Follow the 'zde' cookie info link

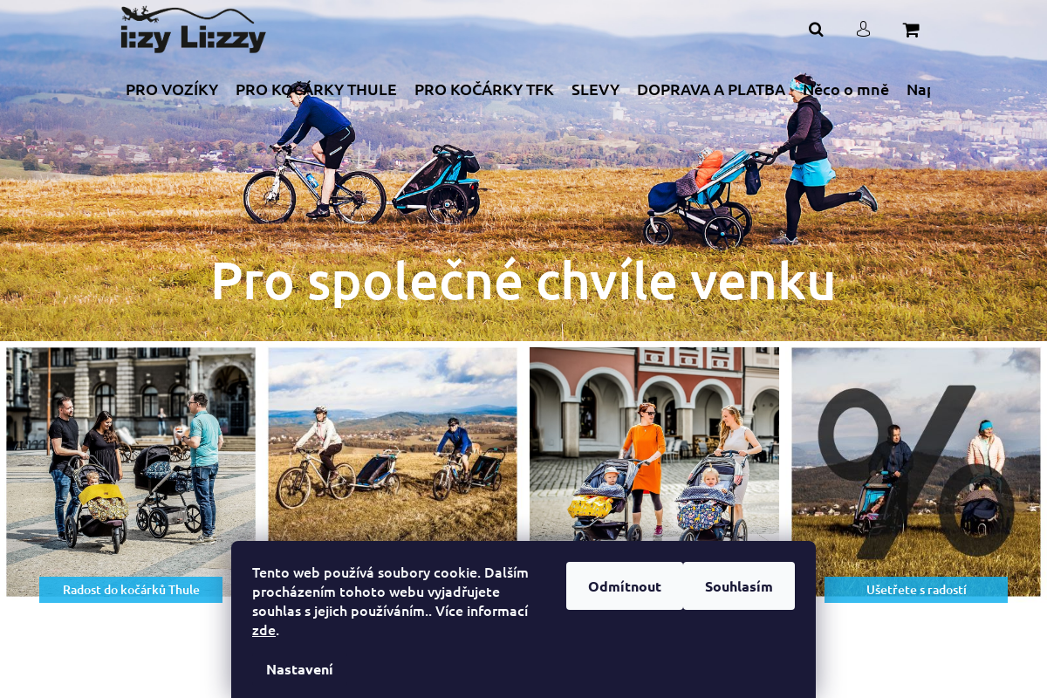click(x=263, y=630)
